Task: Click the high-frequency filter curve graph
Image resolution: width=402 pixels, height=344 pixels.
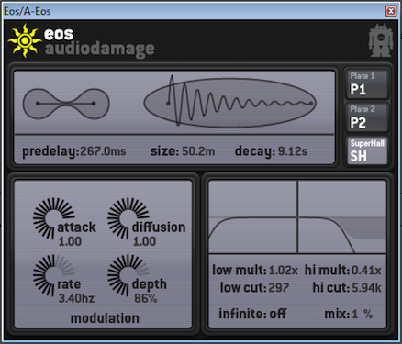Action: pos(342,216)
